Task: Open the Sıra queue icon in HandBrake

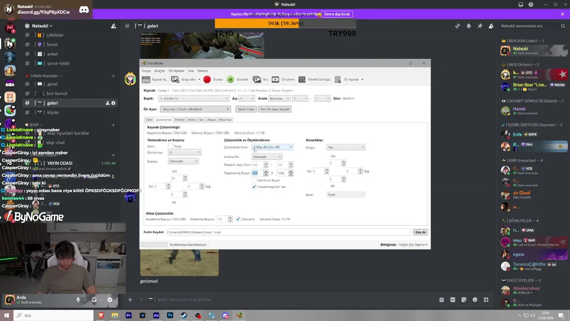Action: click(x=257, y=79)
